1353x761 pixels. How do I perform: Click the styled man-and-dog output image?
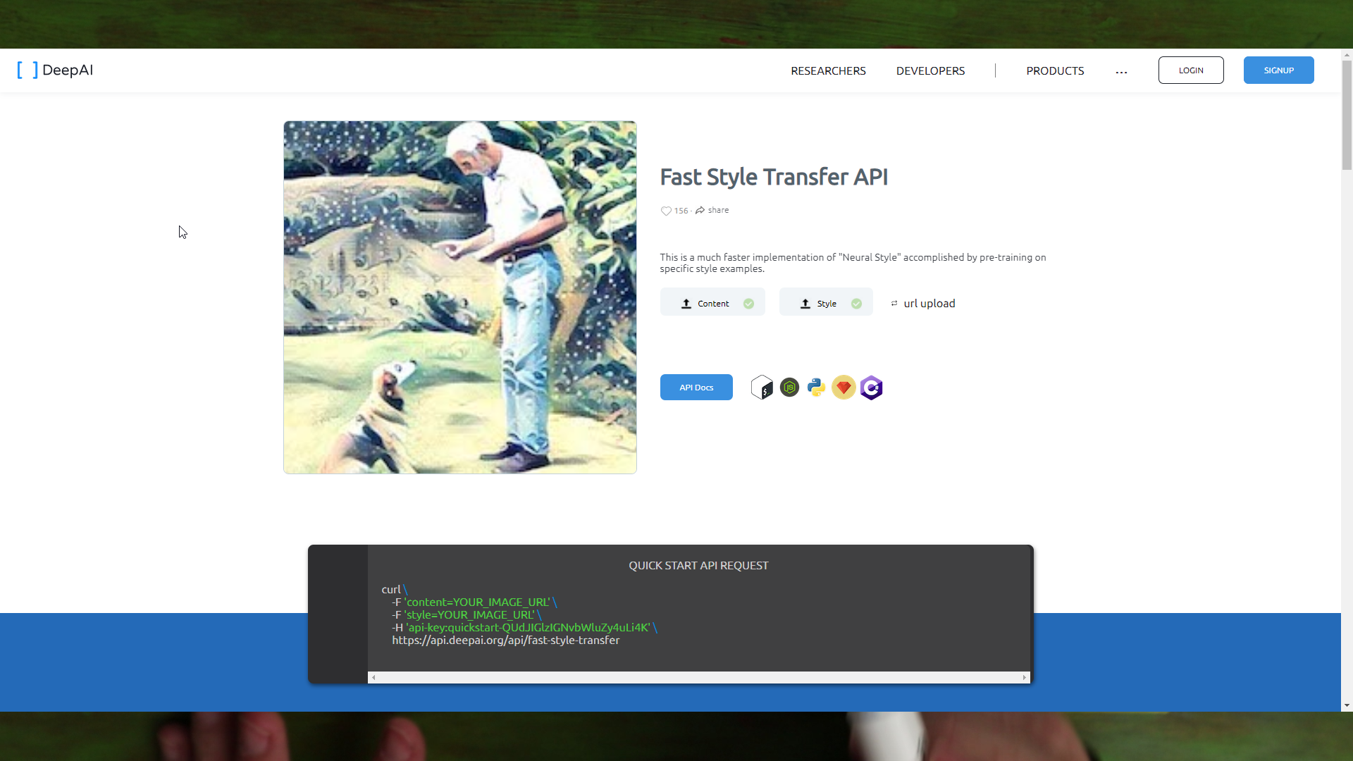pyautogui.click(x=460, y=297)
